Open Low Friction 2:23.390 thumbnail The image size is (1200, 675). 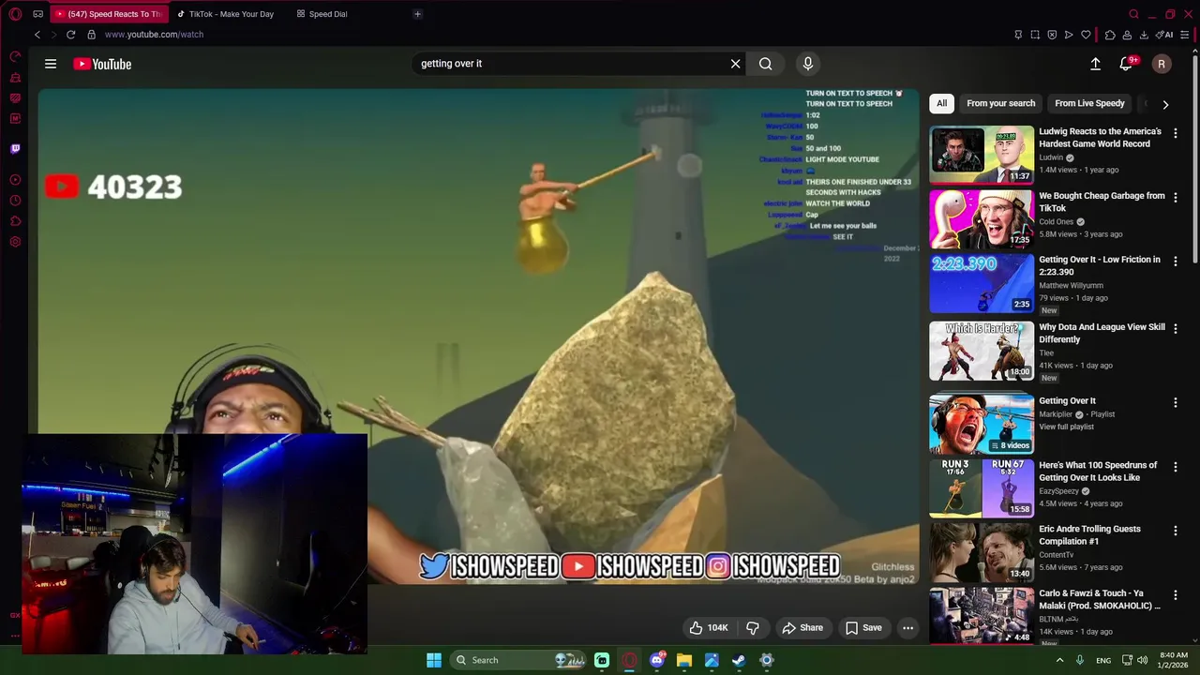click(x=982, y=283)
